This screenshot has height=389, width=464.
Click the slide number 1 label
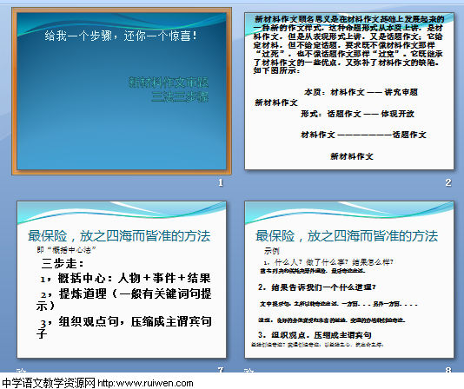pos(221,182)
